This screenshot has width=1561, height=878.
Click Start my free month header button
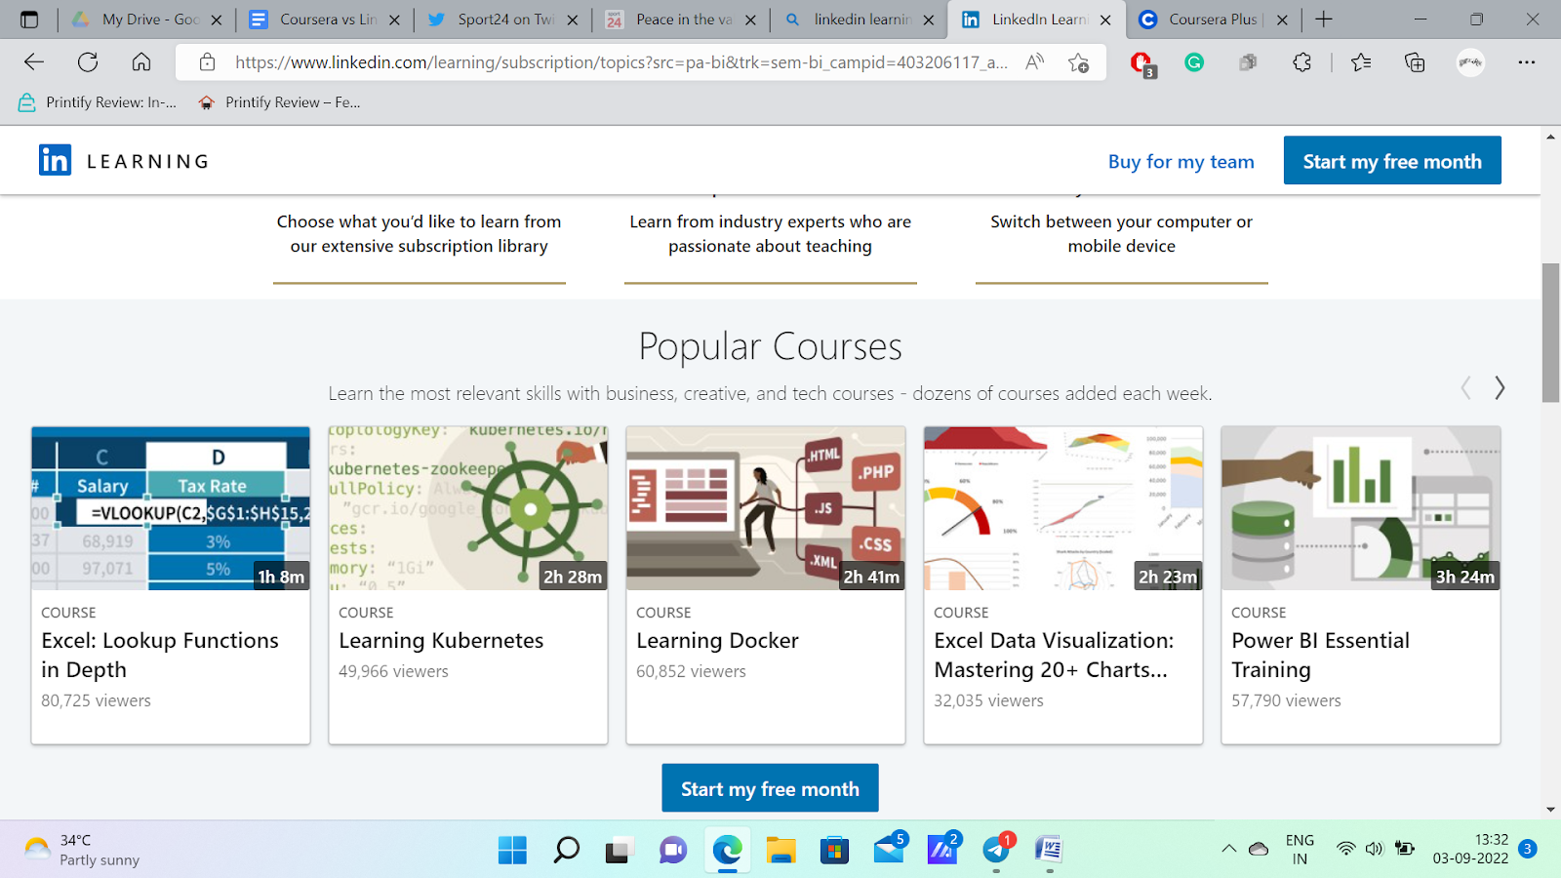click(1392, 161)
